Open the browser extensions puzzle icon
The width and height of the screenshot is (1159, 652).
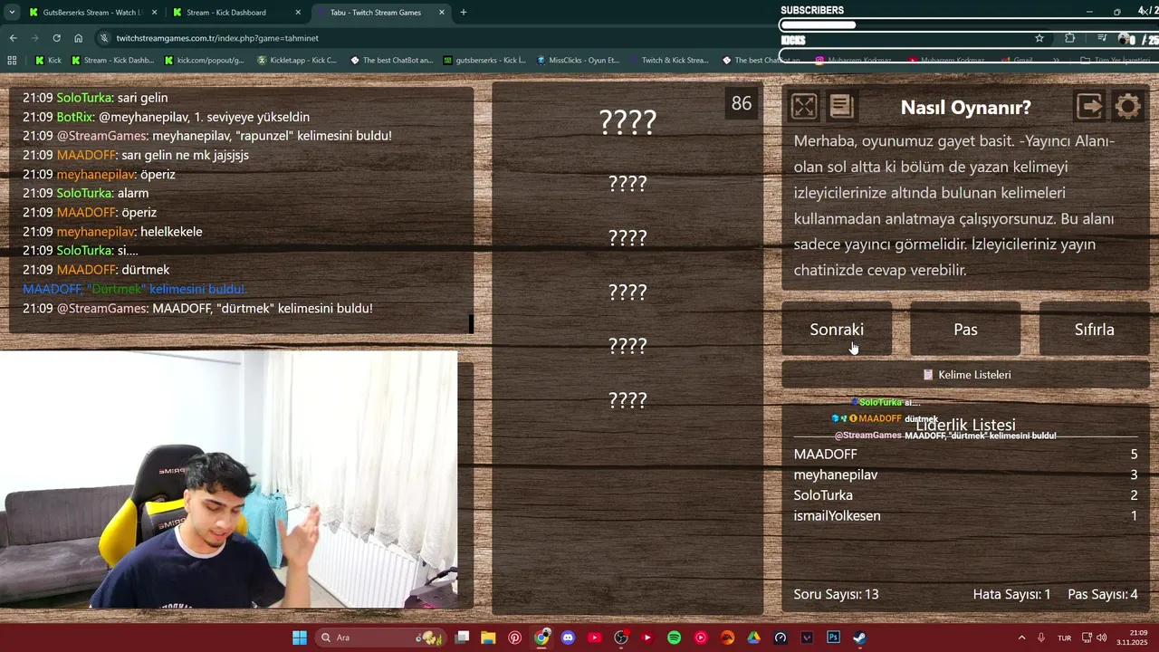1070,38
